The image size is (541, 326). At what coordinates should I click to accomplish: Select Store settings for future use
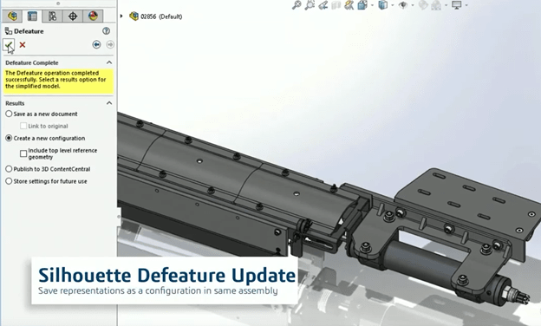click(9, 181)
